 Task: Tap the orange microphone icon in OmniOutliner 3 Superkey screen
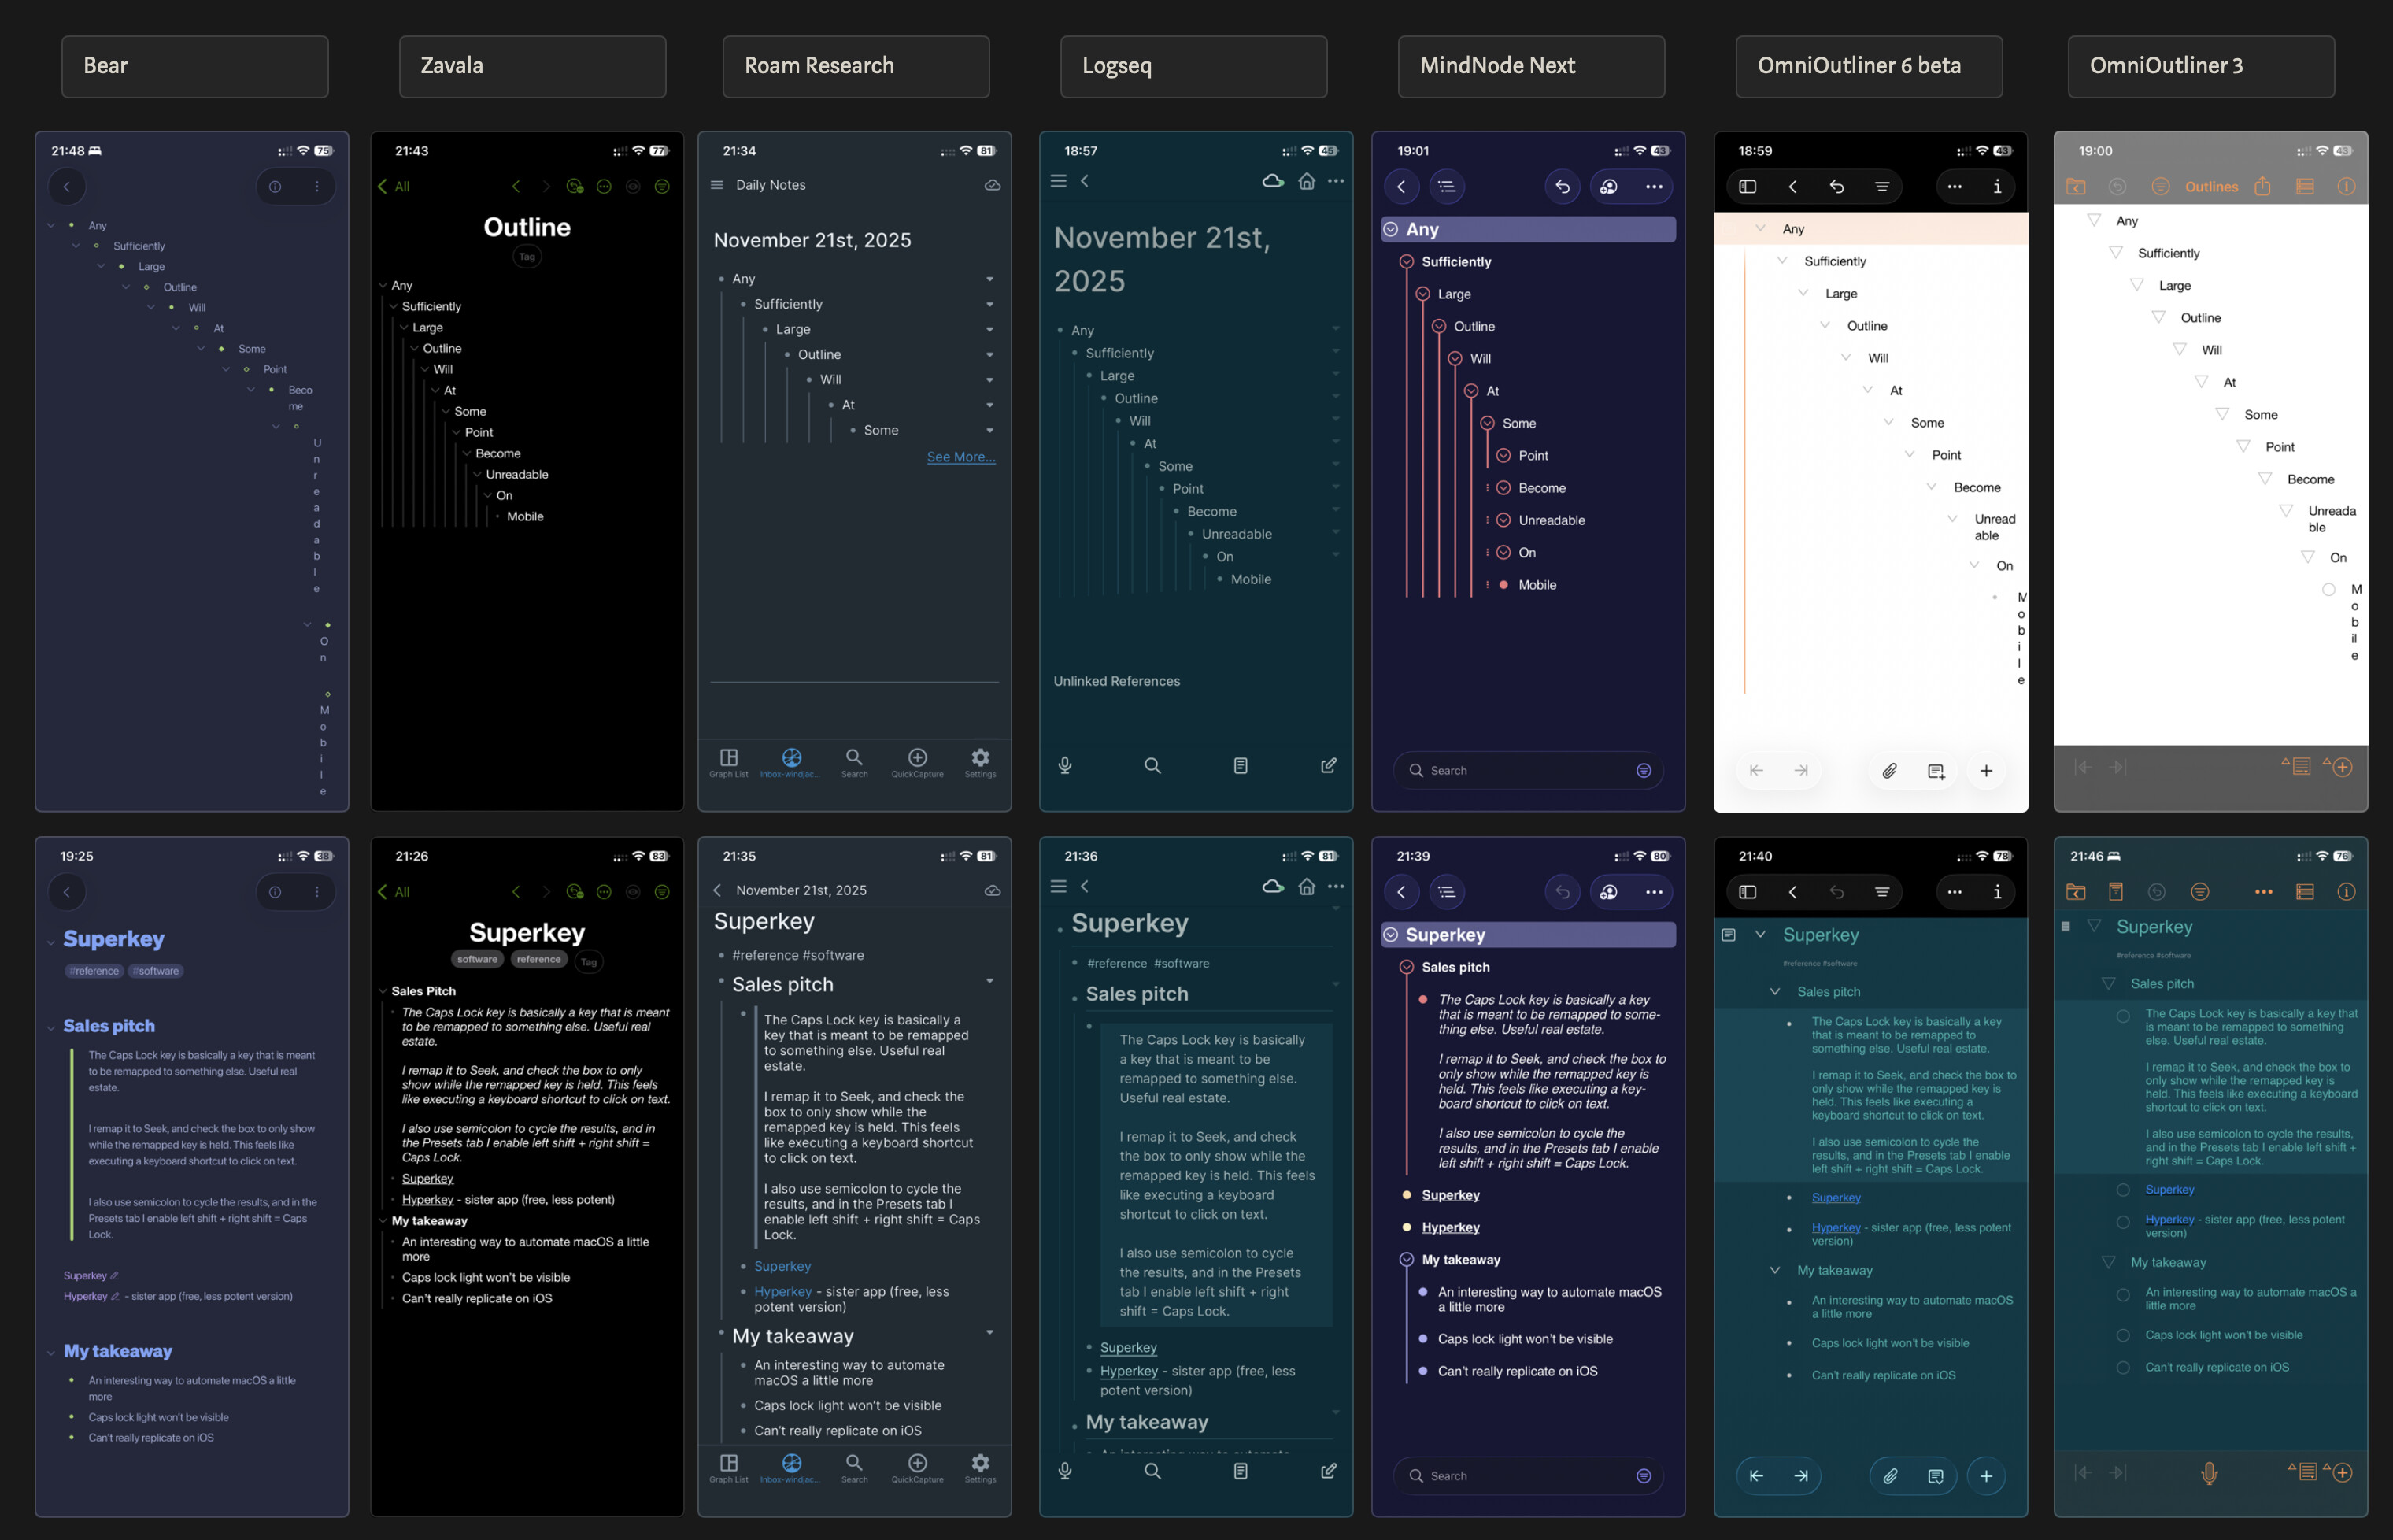2209,1472
